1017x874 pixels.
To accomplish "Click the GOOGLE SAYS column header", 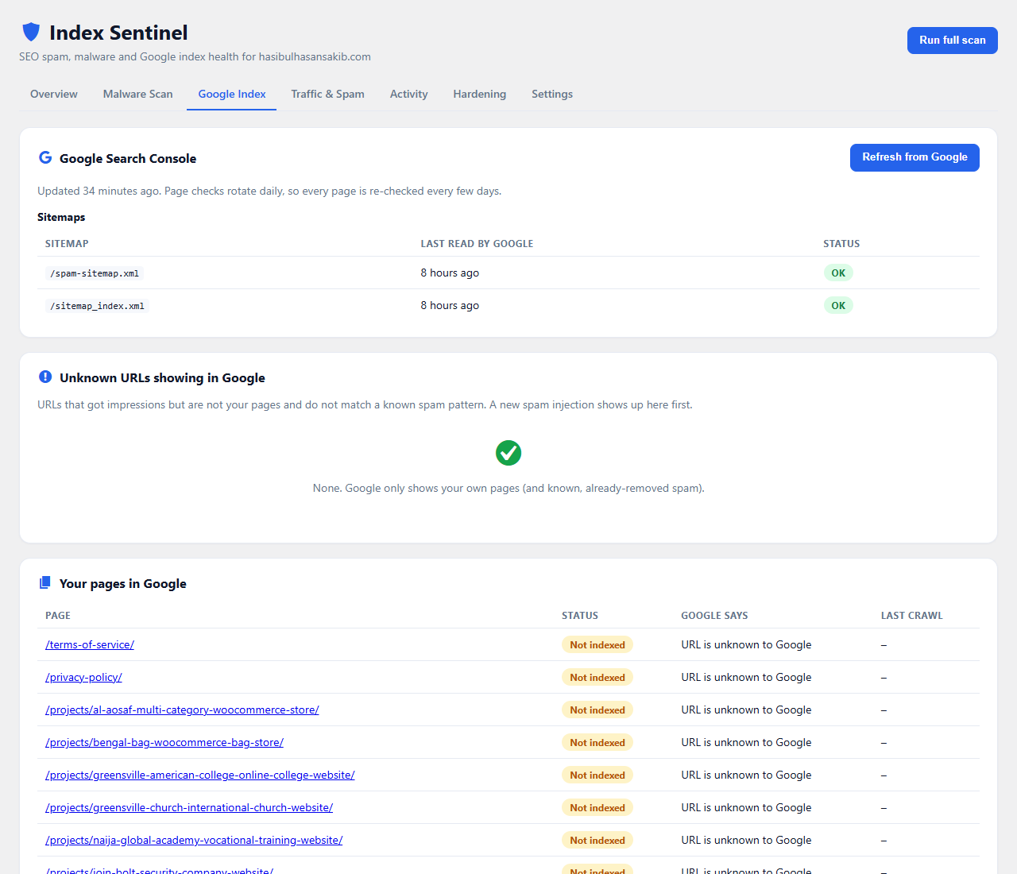I will (x=714, y=616).
